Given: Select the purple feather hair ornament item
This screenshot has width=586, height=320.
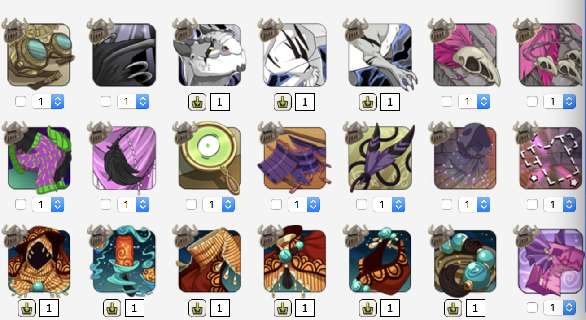Looking at the screenshot, I should [380, 158].
